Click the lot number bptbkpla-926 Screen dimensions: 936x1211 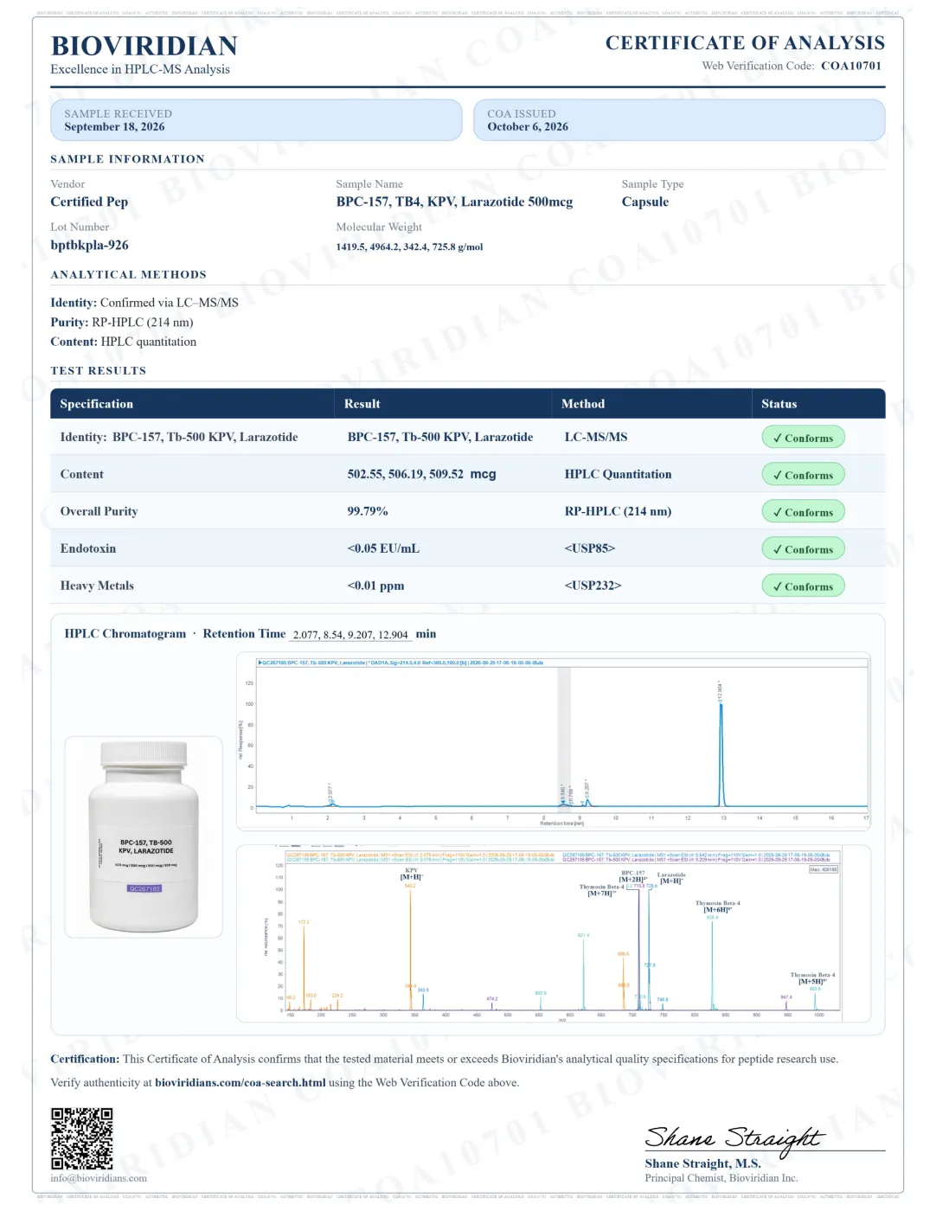pos(89,246)
